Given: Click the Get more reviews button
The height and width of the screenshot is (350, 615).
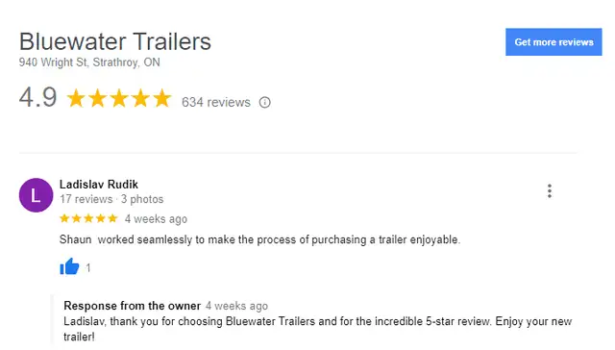Looking at the screenshot, I should click(x=553, y=42).
